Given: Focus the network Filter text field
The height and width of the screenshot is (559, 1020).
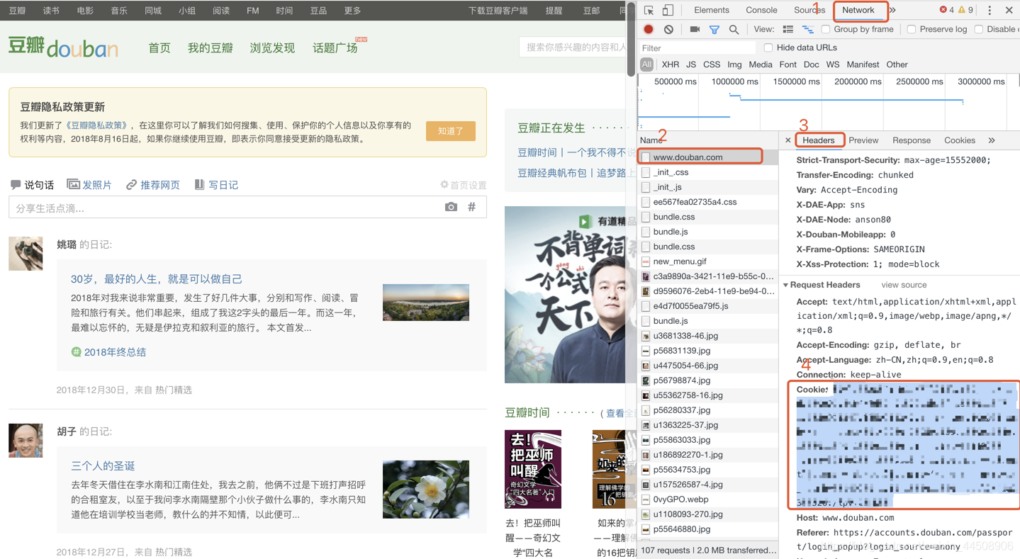Looking at the screenshot, I should coord(697,47).
